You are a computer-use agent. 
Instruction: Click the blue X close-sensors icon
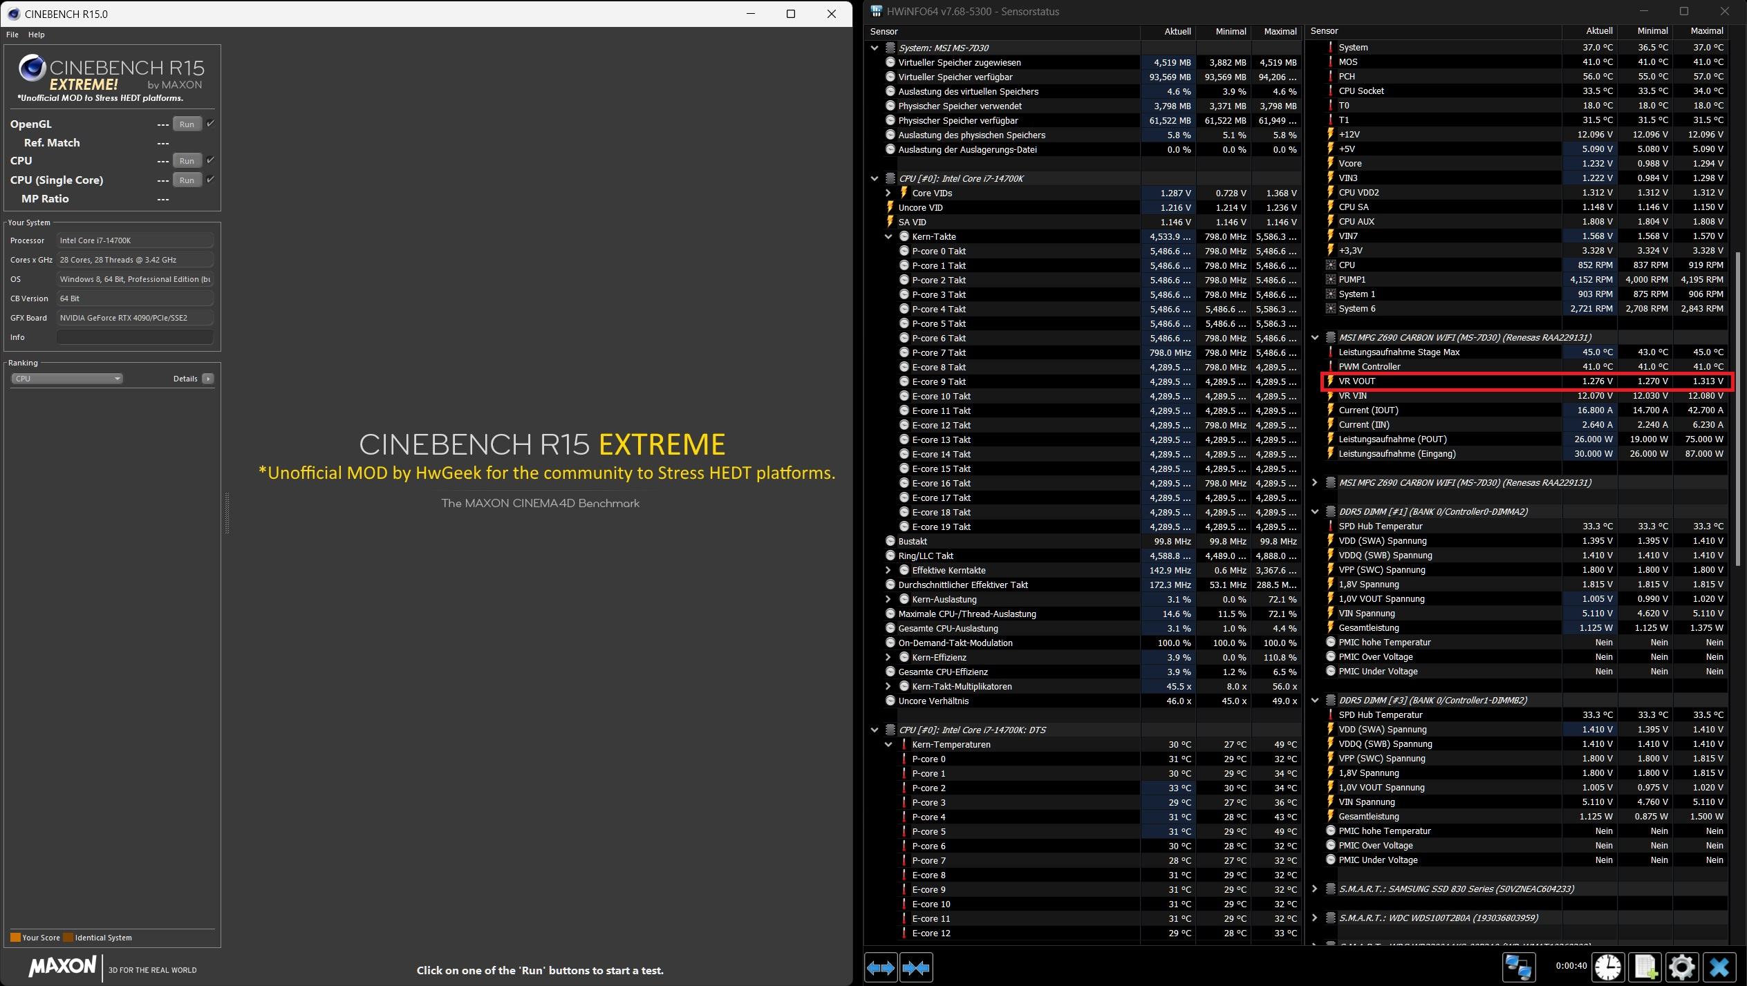[1719, 967]
